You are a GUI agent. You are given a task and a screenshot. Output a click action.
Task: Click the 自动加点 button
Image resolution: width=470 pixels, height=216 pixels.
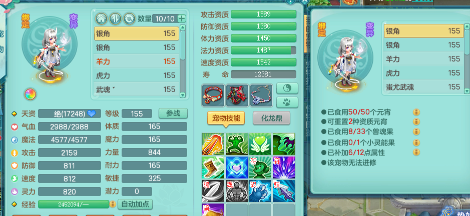(135, 204)
